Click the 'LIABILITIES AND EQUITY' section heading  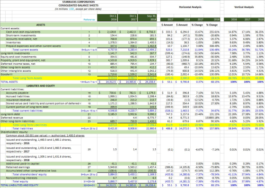click(41, 85)
